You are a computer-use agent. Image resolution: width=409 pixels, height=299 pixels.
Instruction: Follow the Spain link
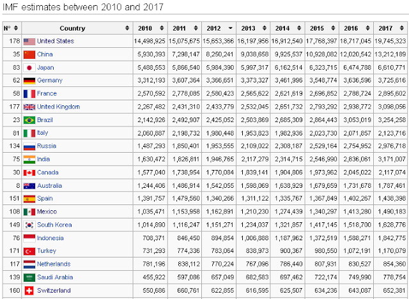click(x=45, y=199)
